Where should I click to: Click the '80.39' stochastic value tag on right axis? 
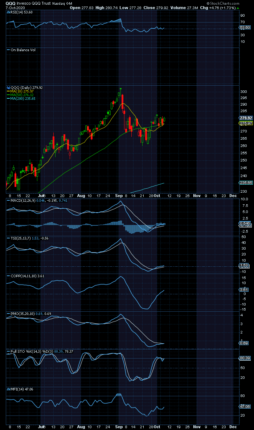tap(245, 358)
